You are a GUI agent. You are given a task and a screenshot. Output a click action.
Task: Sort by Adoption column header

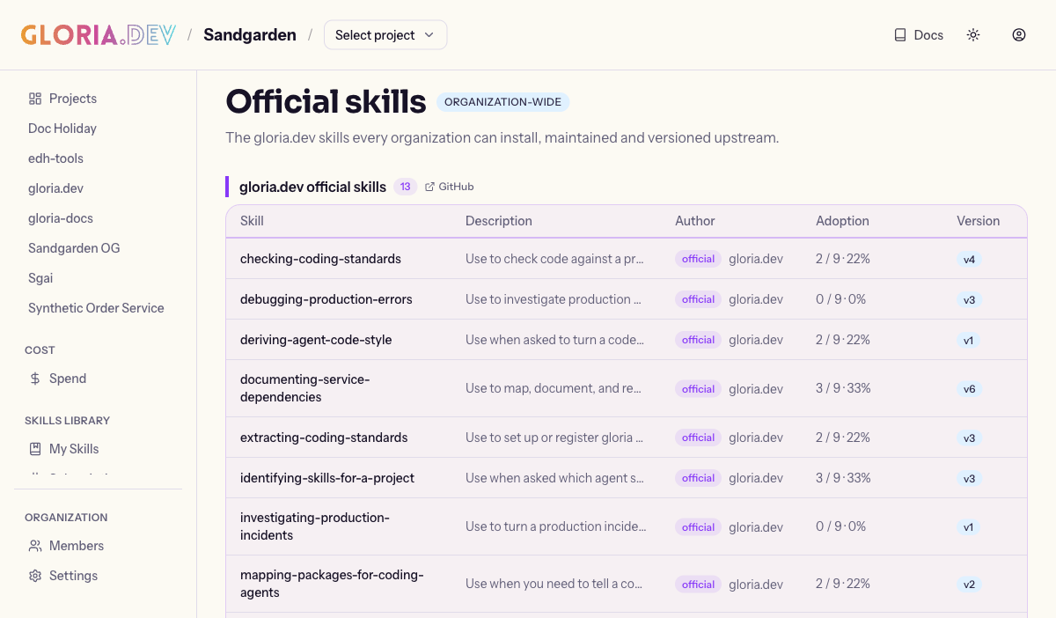[x=842, y=221]
